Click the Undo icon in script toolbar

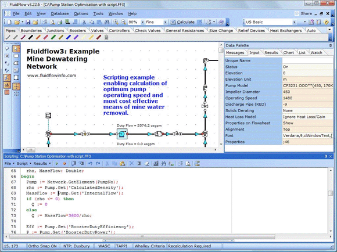point(90,164)
